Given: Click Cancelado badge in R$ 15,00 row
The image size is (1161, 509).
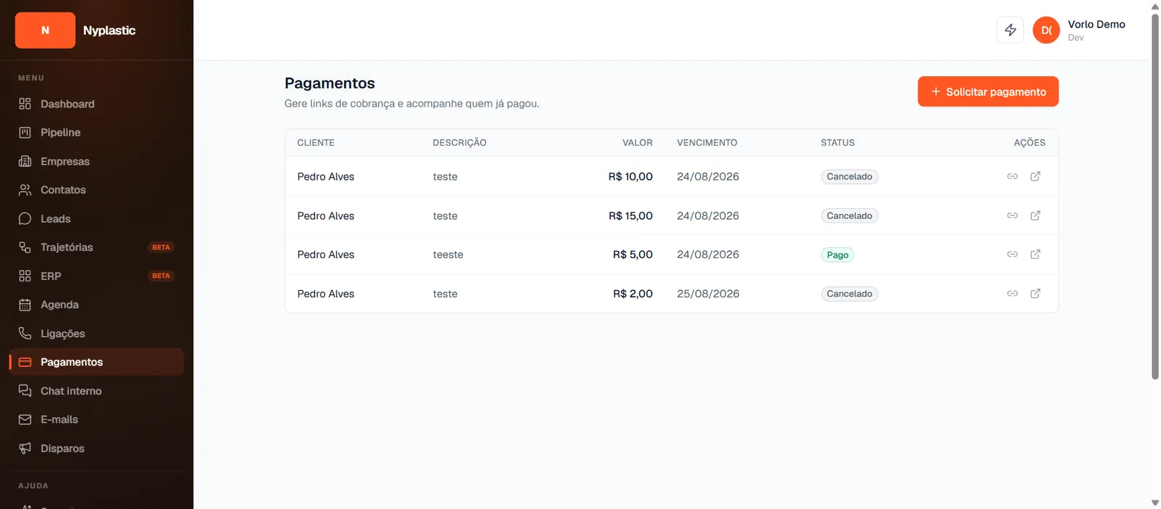Looking at the screenshot, I should [850, 215].
